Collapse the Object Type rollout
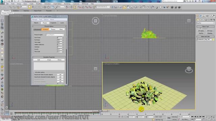This screenshot has width=216, height=121. point(206,27)
